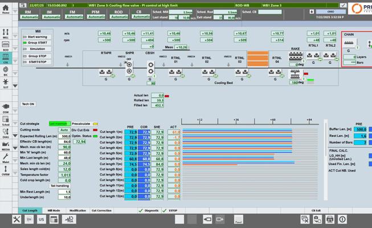The width and height of the screenshot is (372, 228).
Task: Click the SHPR shear roller icon
Action: 129,68
